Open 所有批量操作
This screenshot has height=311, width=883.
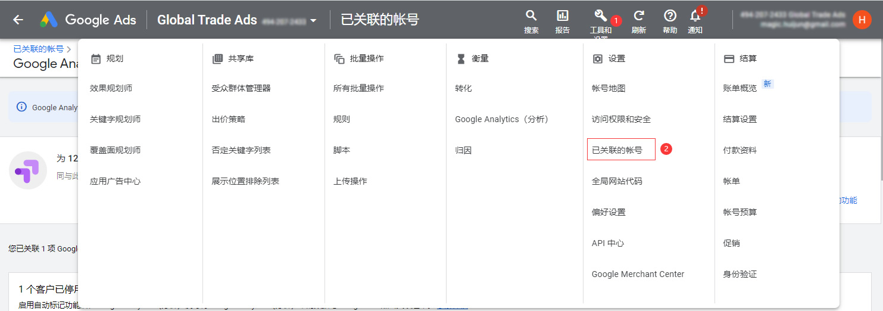tap(358, 88)
